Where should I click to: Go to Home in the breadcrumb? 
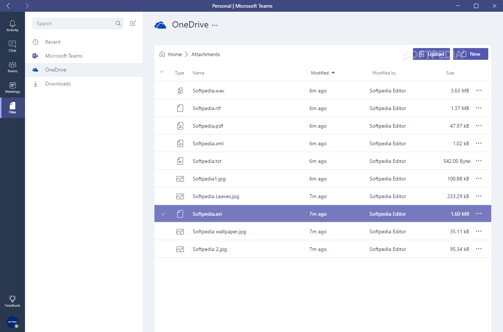[175, 54]
